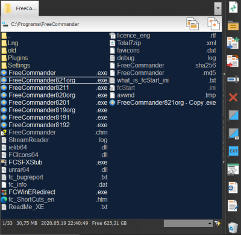The image size is (241, 235).
Task: Select the Lng folder
Action: coord(55,43)
